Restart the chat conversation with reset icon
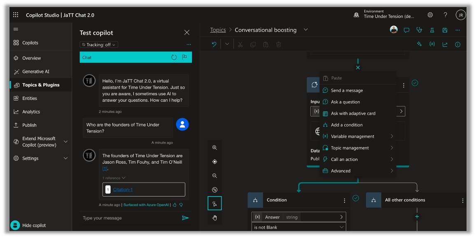The width and height of the screenshot is (476, 238). click(x=174, y=57)
